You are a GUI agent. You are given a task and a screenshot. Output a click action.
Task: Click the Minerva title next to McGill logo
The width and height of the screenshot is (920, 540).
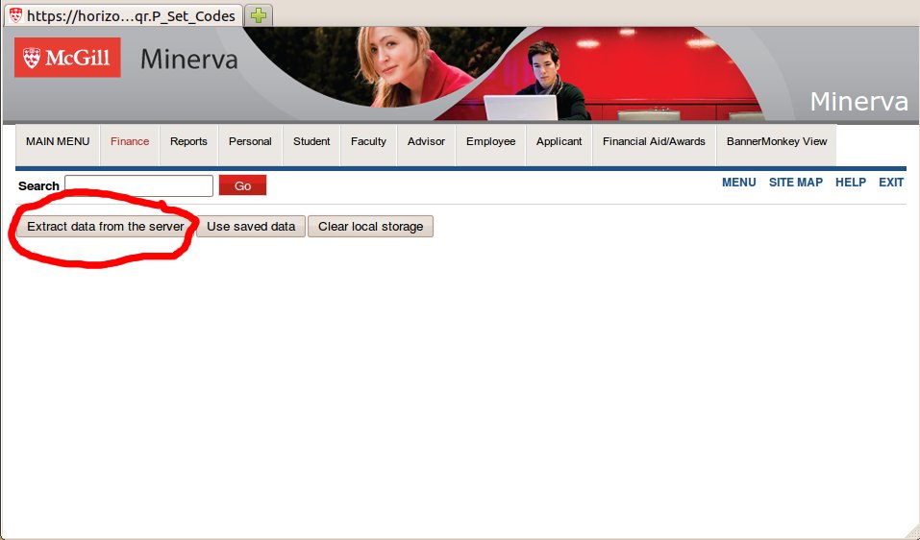point(189,59)
